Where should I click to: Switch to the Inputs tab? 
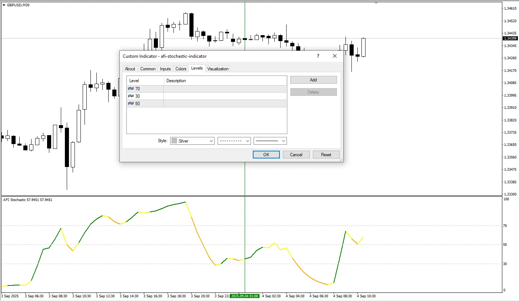(165, 68)
